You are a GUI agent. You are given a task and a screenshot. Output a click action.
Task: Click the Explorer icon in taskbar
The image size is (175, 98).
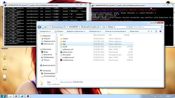pos(10,96)
